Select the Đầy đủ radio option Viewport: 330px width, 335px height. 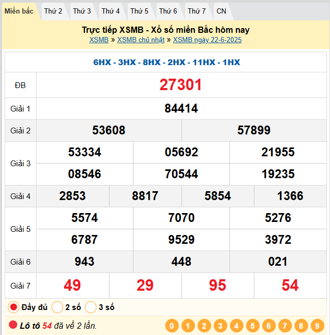point(14,307)
